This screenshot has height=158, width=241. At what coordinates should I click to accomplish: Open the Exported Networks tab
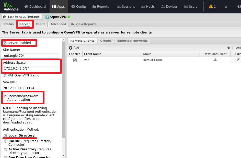[x=132, y=41]
